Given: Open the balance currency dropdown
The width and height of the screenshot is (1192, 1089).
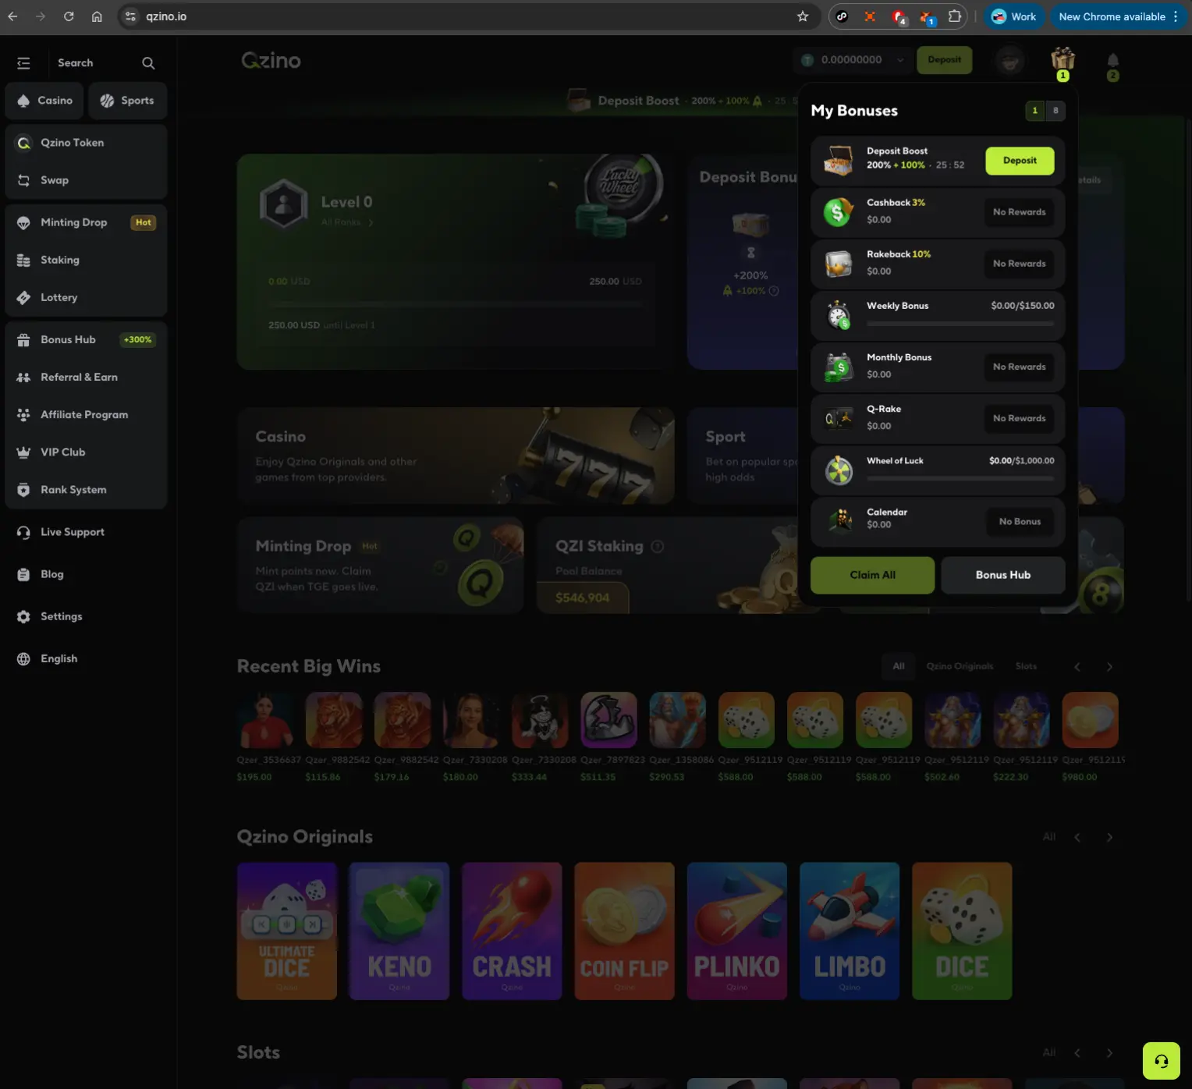Looking at the screenshot, I should point(900,60).
